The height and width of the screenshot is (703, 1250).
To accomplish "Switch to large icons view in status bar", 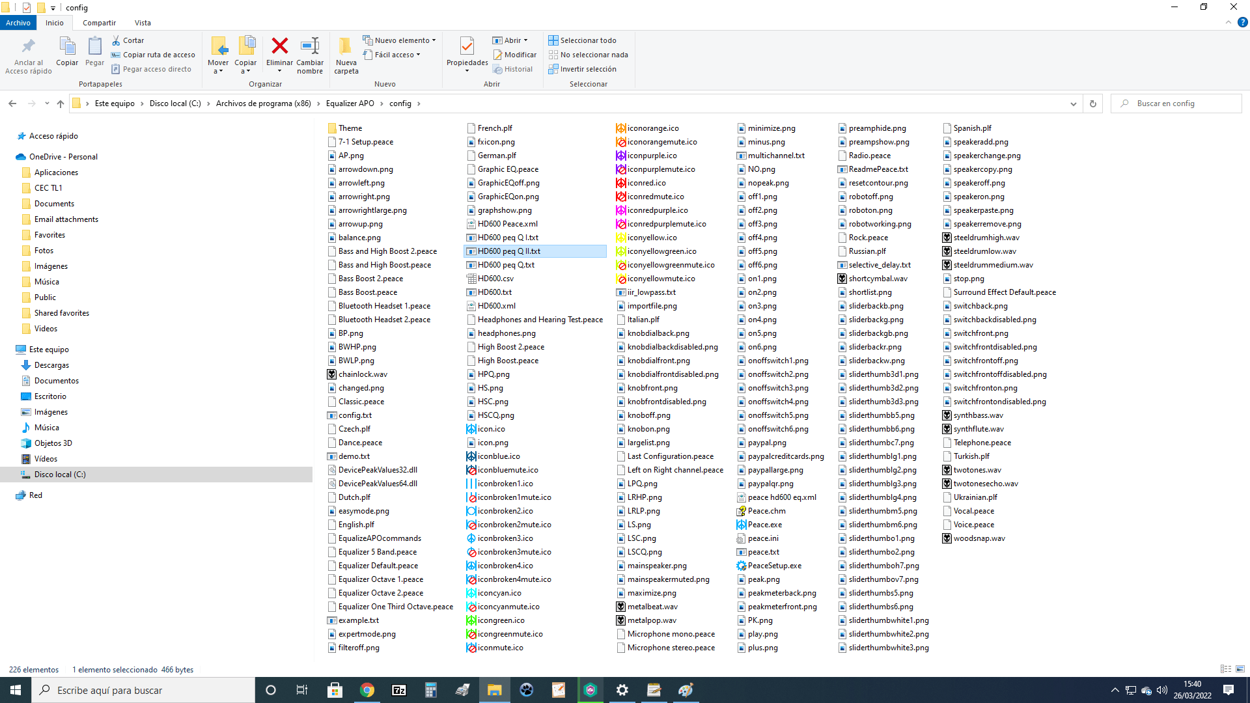I will (x=1240, y=669).
